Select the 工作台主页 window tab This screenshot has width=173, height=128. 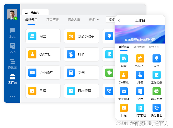coord(35,12)
